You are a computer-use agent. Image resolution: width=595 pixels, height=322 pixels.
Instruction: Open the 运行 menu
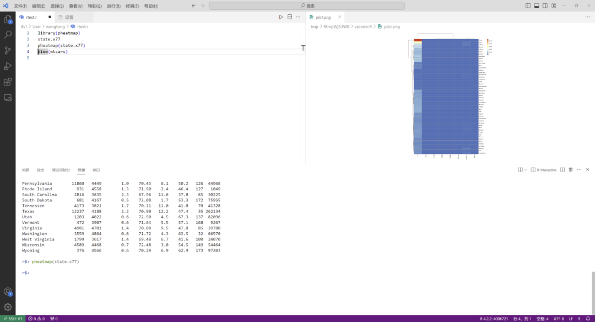[x=113, y=6]
